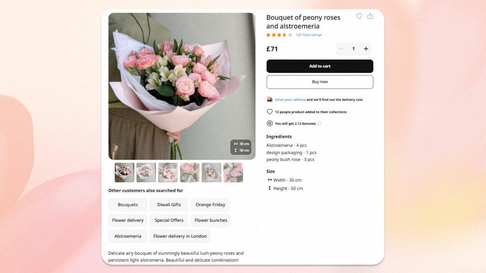Select the fourth bouquet thumbnail
The height and width of the screenshot is (273, 486).
click(x=190, y=173)
